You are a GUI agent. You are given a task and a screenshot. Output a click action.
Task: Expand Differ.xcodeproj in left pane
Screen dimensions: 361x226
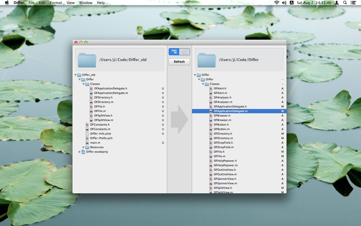79,152
